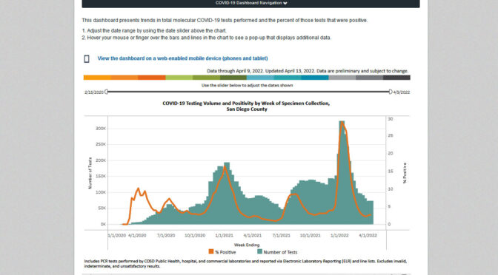This screenshot has width=498, height=275.
Task: Click the % Positive legend orange swatch
Action: click(211, 251)
